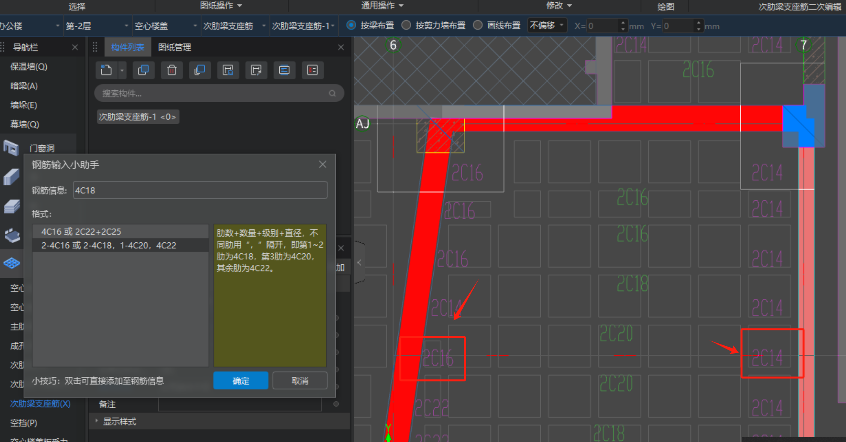Viewport: 846px width, 442px height.
Task: Click the 导航栏 panel drag handle
Action: [3, 47]
